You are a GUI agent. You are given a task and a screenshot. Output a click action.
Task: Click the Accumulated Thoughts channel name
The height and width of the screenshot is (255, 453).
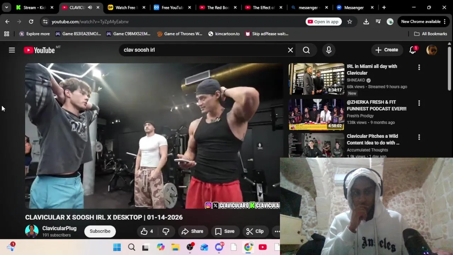click(x=367, y=150)
